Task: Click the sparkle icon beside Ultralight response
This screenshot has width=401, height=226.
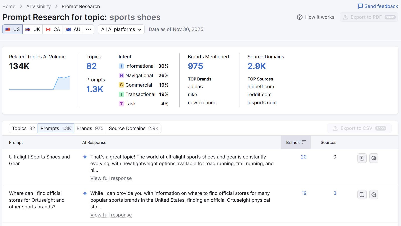Action: coord(85,157)
